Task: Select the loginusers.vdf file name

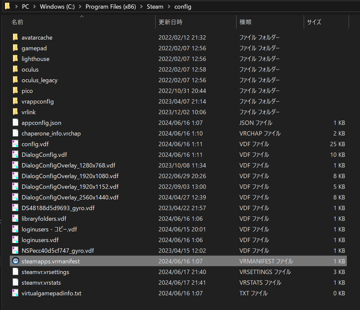Action: coord(40,240)
